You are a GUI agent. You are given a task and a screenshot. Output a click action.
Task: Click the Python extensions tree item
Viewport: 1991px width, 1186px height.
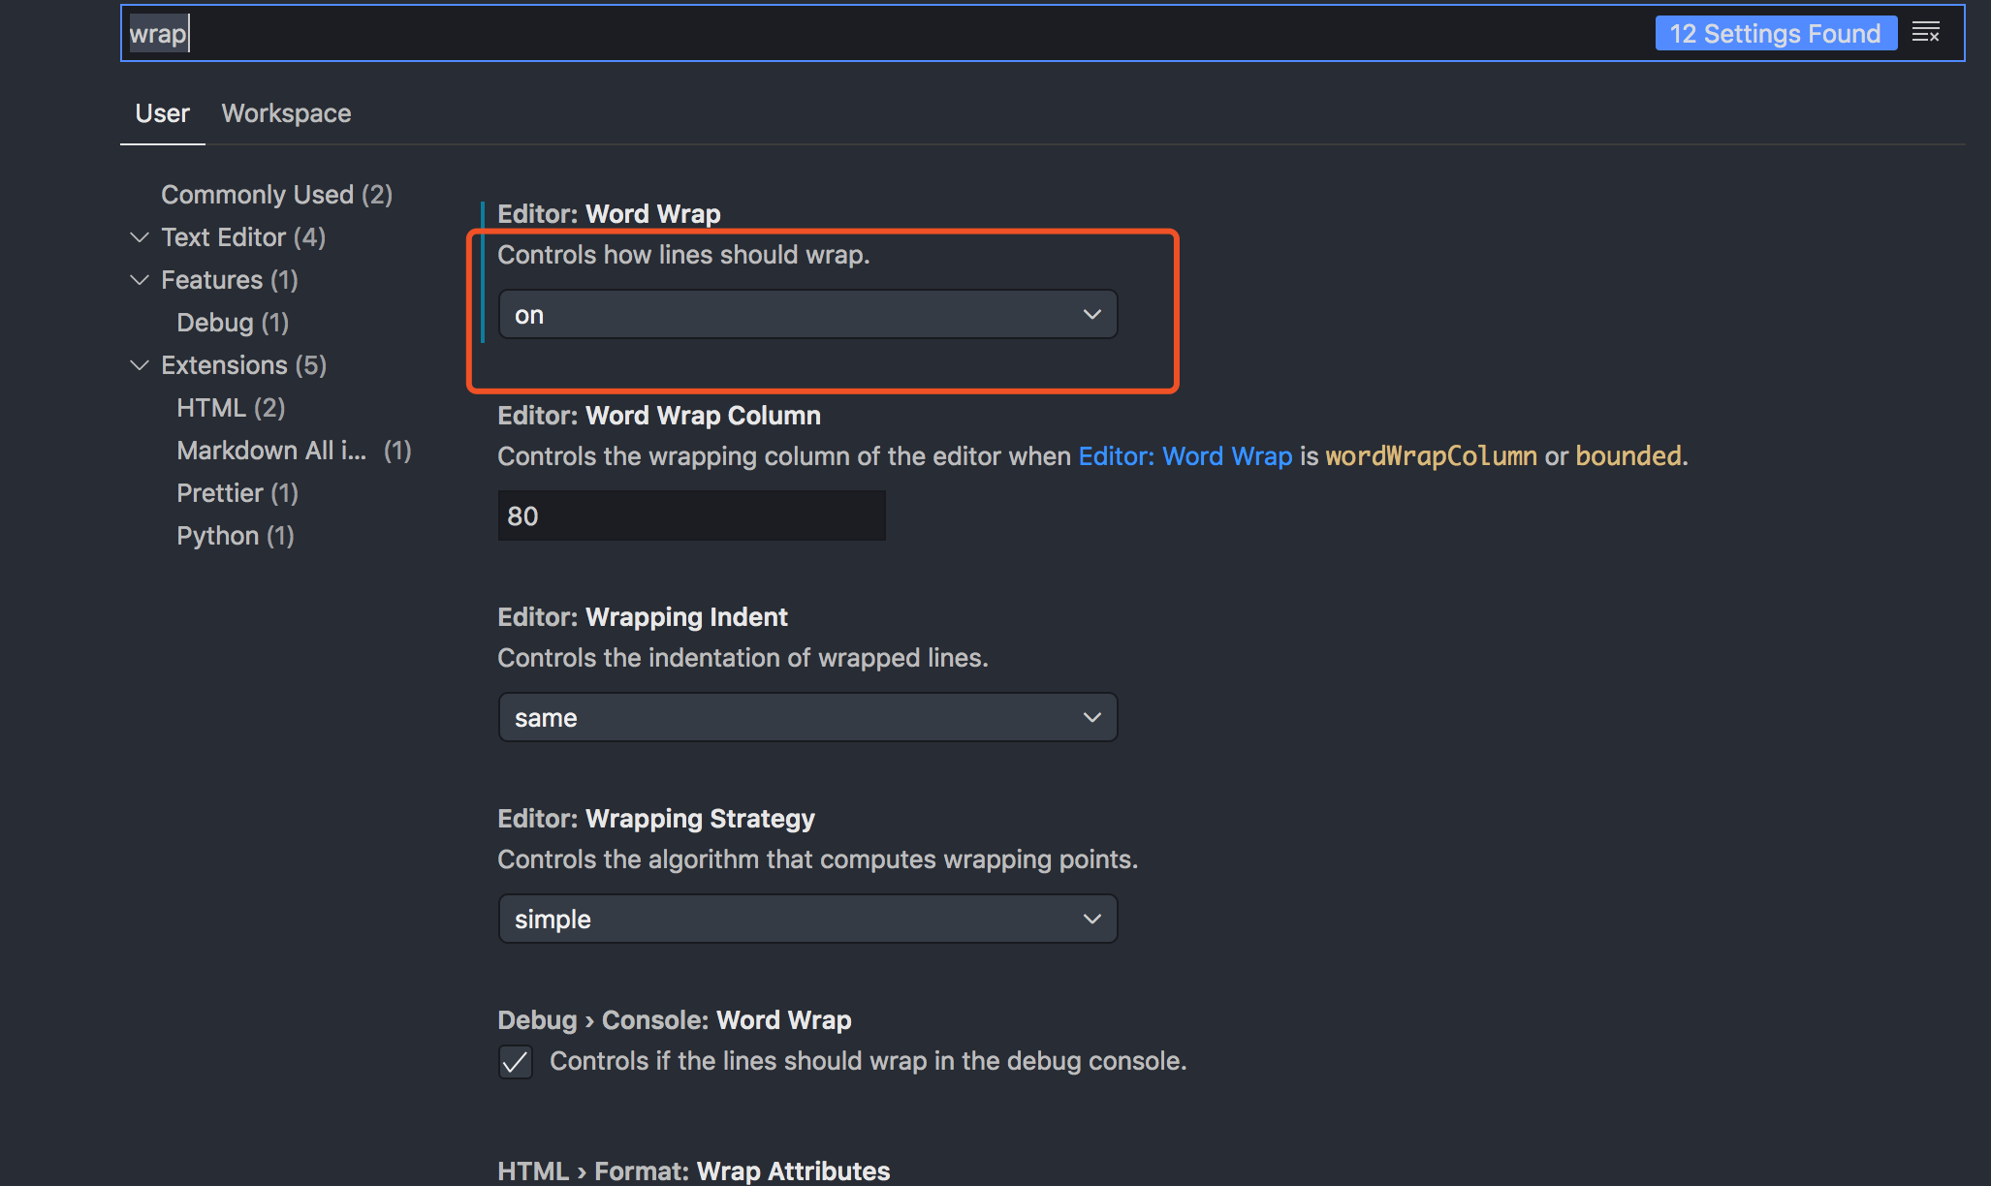(x=237, y=534)
